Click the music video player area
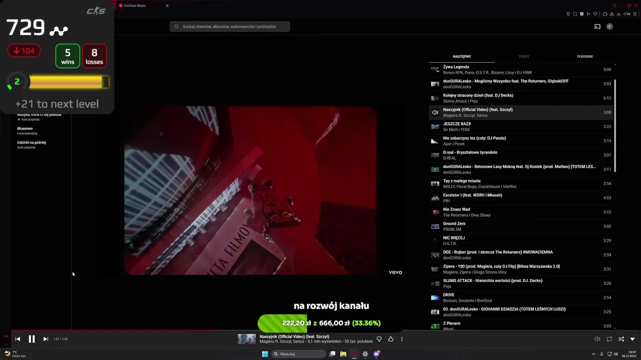Viewport: 641px width, 360px height. pos(250,190)
